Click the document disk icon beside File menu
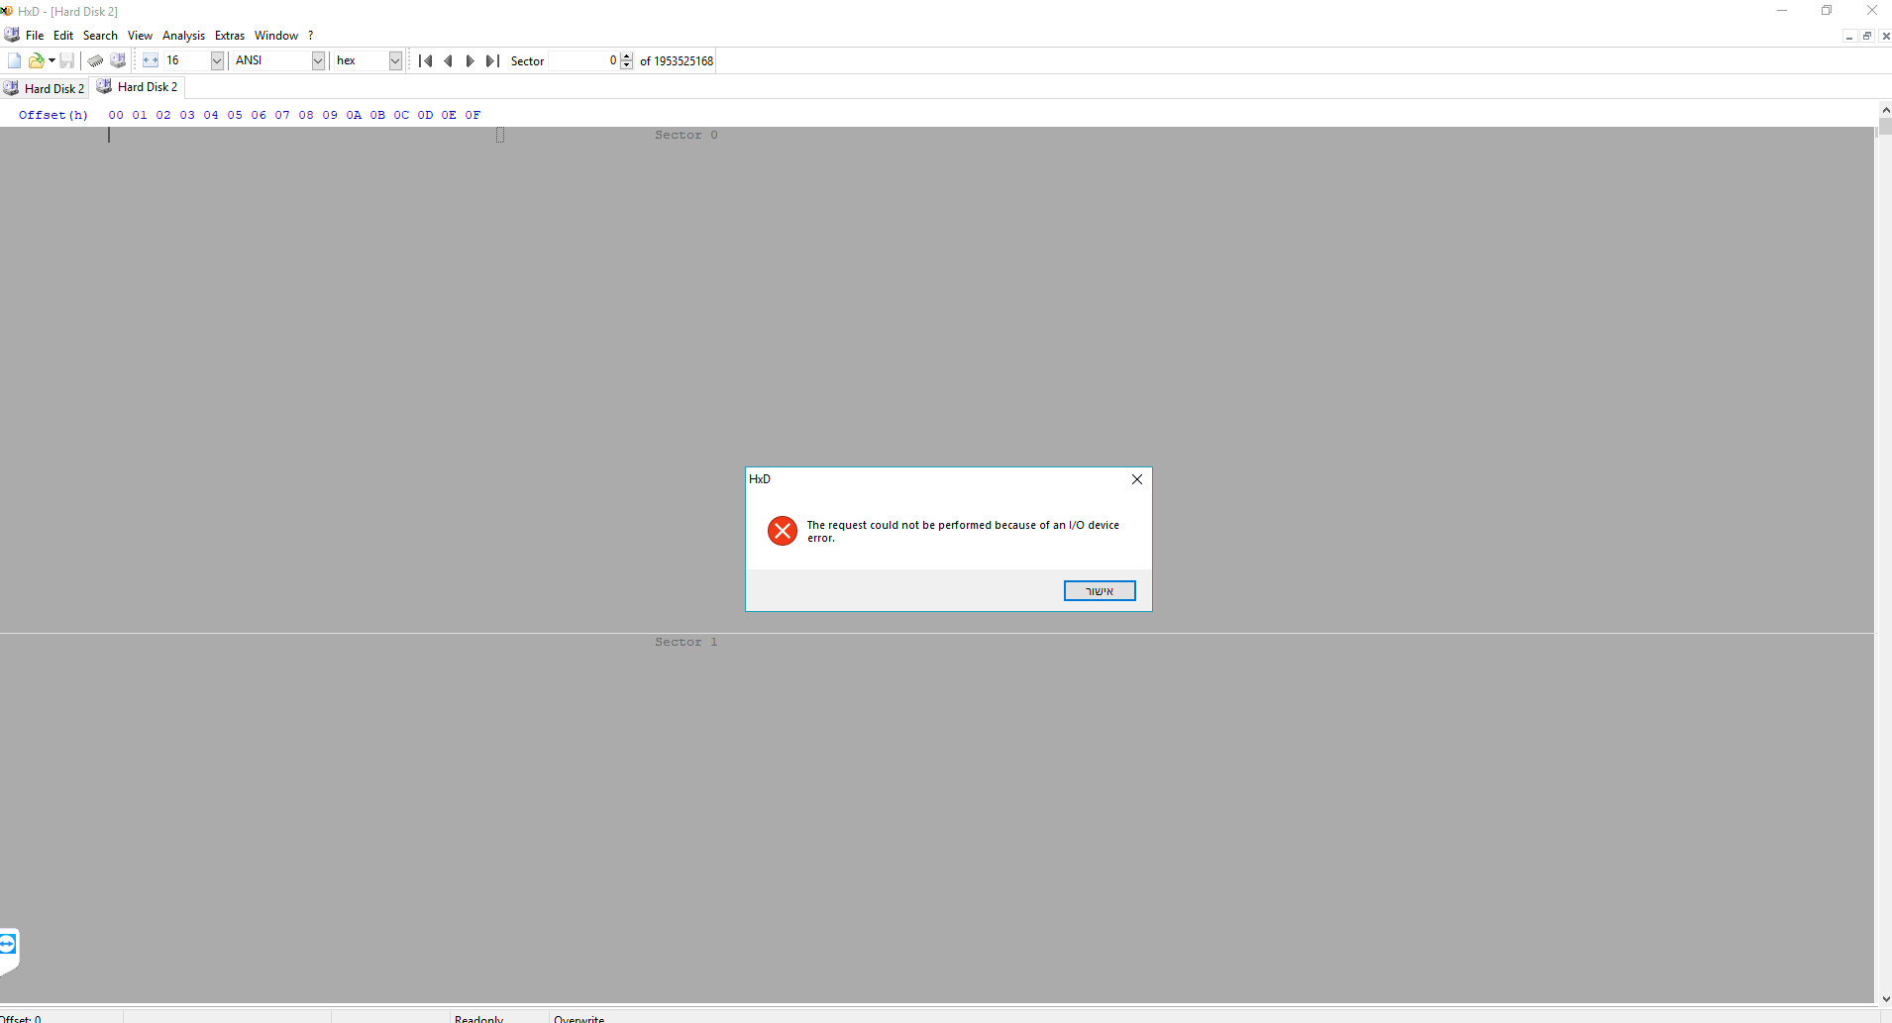 pos(12,35)
